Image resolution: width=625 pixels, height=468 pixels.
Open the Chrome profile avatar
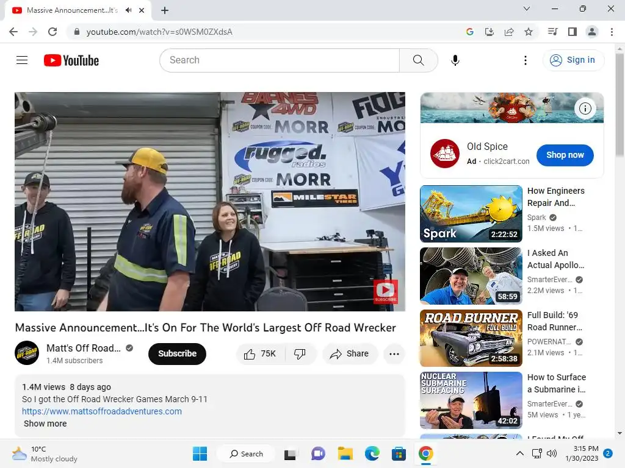[592, 32]
